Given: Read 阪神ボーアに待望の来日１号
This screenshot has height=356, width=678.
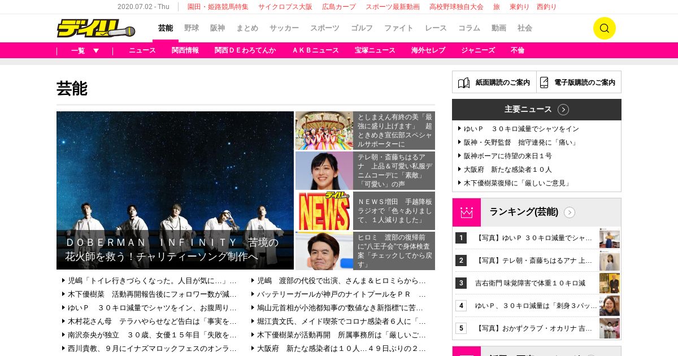Looking at the screenshot, I should point(508,156).
